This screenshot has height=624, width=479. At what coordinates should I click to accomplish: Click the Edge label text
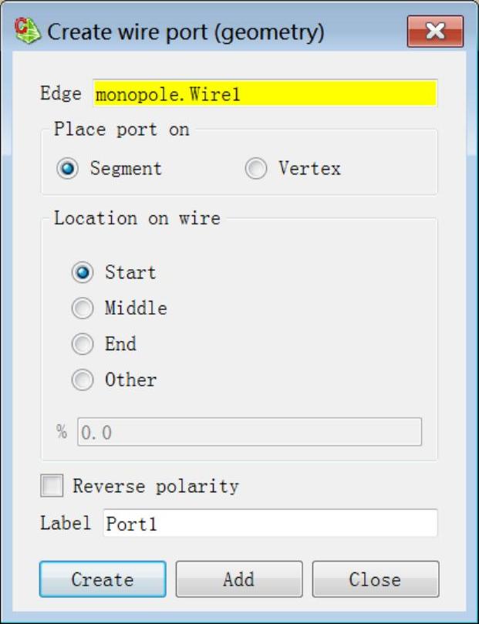(x=60, y=94)
